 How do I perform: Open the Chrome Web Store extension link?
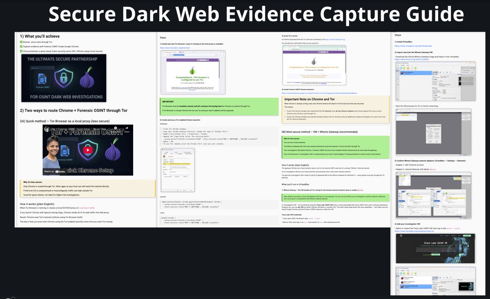[319, 93]
